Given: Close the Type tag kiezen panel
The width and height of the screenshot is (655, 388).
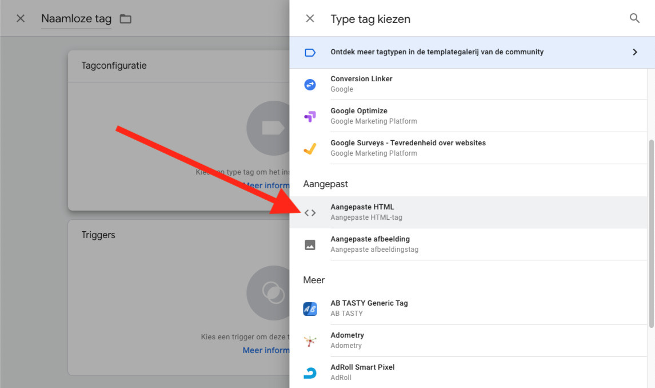Looking at the screenshot, I should pos(310,18).
